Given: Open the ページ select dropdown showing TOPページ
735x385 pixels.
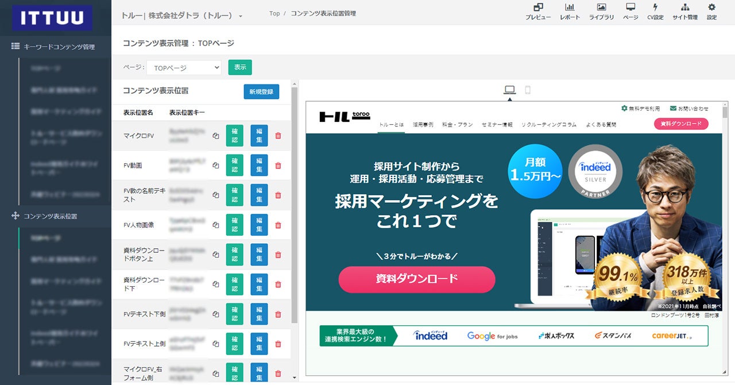Looking at the screenshot, I should pos(184,68).
